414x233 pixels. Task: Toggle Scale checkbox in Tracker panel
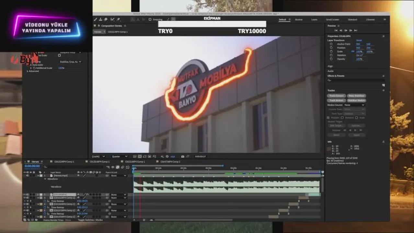pyautogui.click(x=356, y=118)
